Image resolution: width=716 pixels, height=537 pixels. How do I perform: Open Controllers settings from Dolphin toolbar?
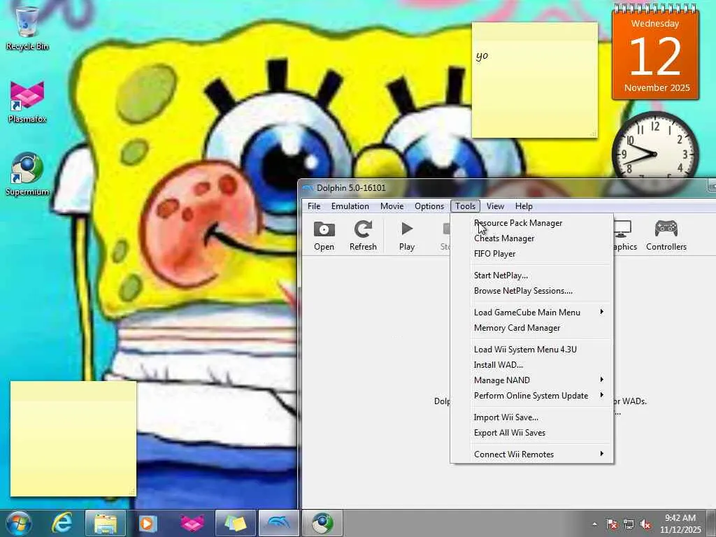[x=666, y=236]
